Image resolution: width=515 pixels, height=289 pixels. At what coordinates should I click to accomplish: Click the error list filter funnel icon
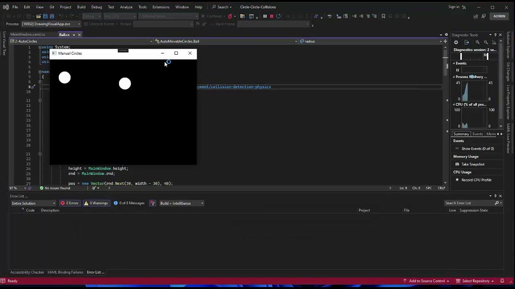(x=152, y=203)
